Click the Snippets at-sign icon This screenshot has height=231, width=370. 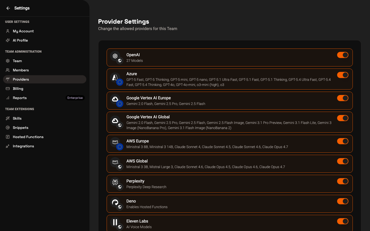8,128
